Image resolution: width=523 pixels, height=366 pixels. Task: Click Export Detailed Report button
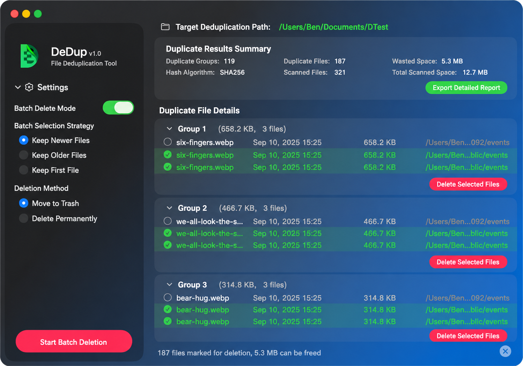pyautogui.click(x=466, y=87)
